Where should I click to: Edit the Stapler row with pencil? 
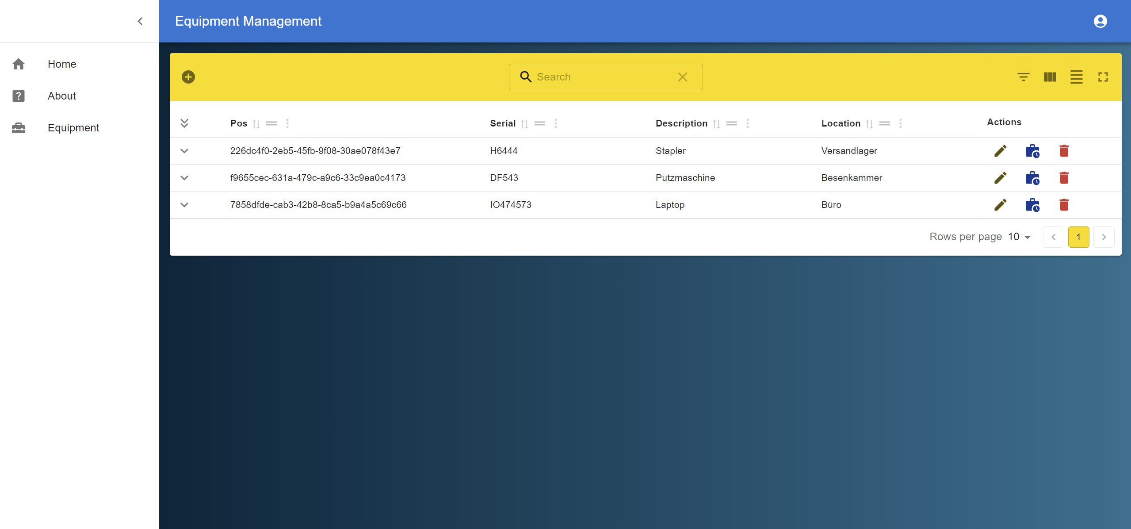[x=1000, y=151]
